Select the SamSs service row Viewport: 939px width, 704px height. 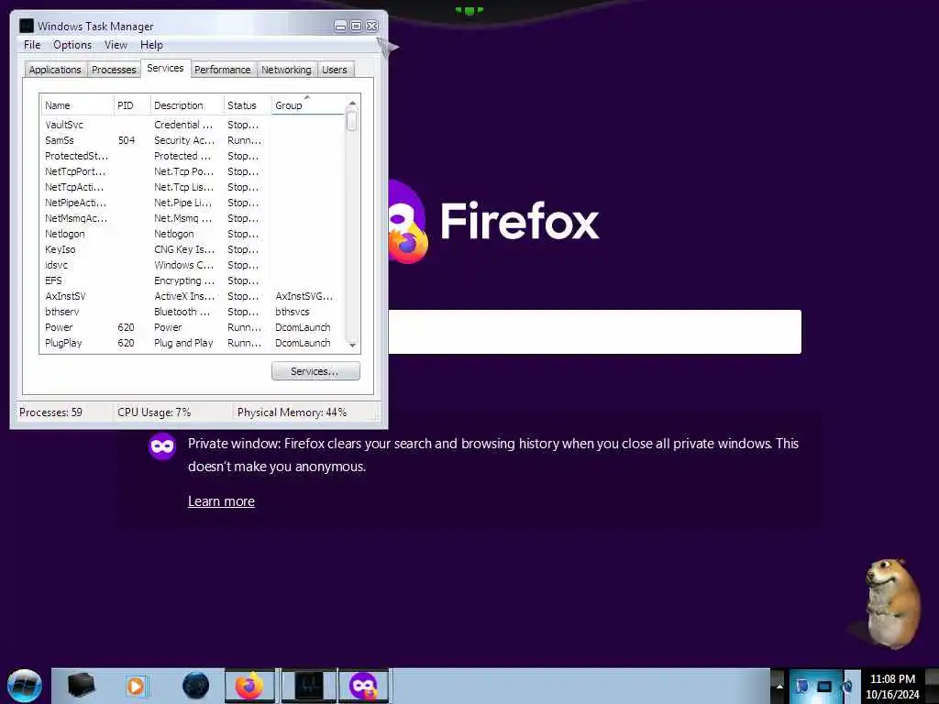(193, 140)
